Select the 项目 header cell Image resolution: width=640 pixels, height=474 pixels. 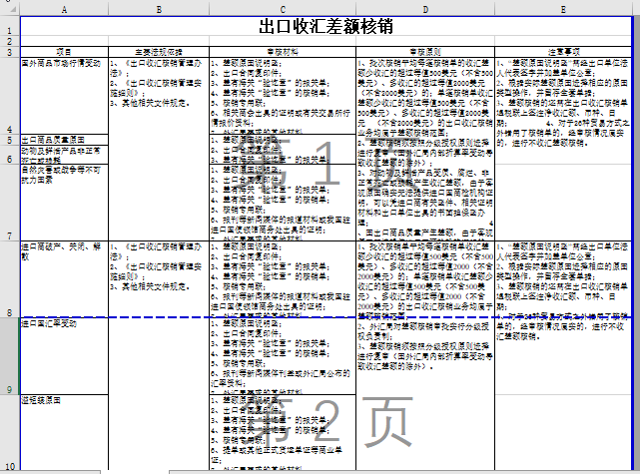(64, 51)
